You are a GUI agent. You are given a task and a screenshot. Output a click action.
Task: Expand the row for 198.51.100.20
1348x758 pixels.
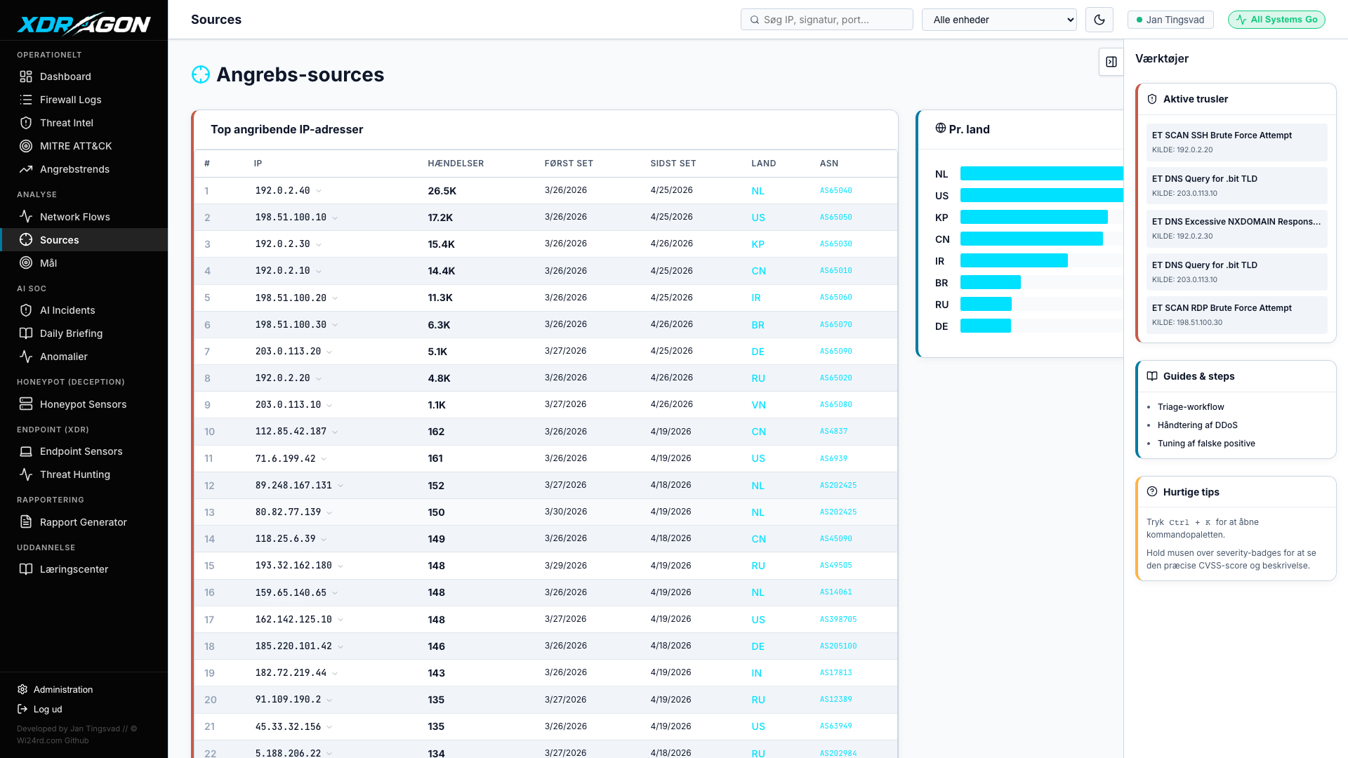coord(335,298)
